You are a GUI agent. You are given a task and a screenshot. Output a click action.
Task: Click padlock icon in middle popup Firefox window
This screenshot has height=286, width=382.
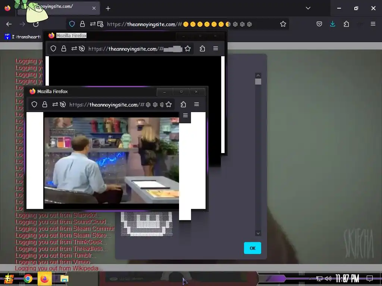point(64,49)
